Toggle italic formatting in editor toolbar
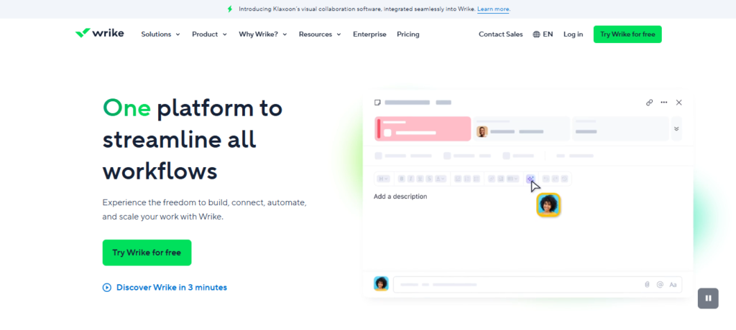736x330 pixels. pos(410,179)
